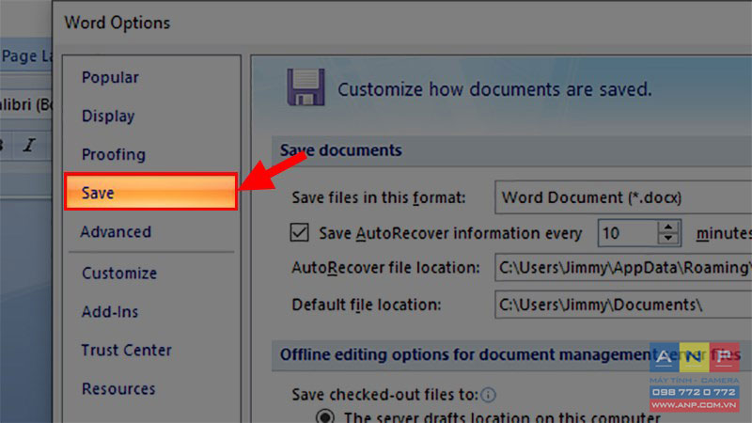
Task: Select the Display category
Action: (108, 116)
